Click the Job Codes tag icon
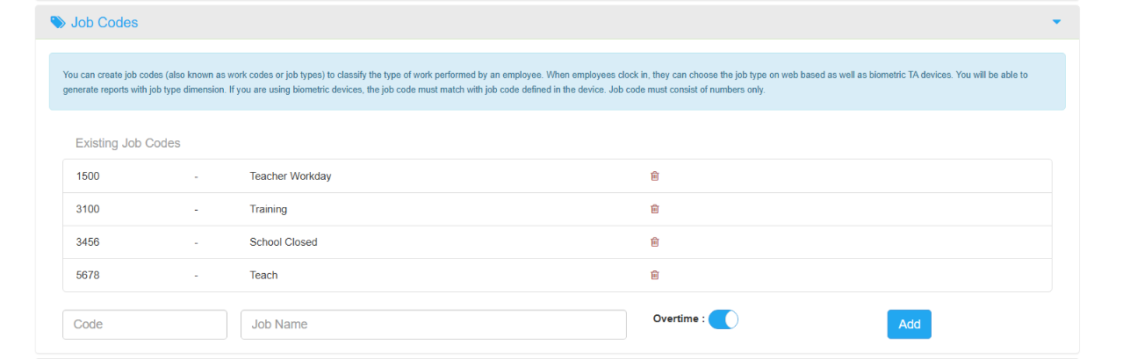The width and height of the screenshot is (1137, 359). [58, 23]
